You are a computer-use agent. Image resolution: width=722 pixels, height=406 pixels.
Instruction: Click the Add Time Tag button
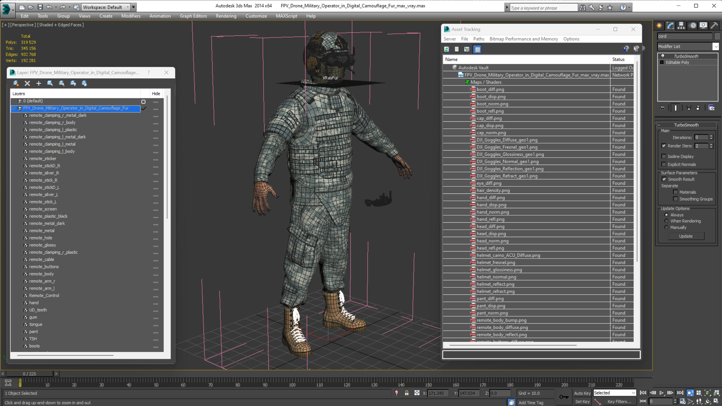[x=531, y=402]
